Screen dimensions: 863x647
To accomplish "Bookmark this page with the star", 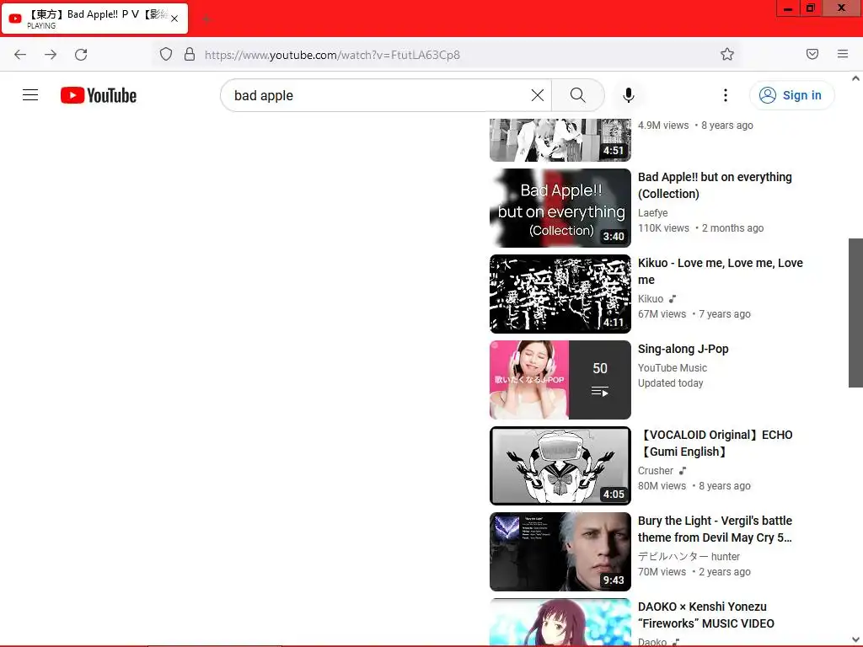I will pyautogui.click(x=727, y=54).
